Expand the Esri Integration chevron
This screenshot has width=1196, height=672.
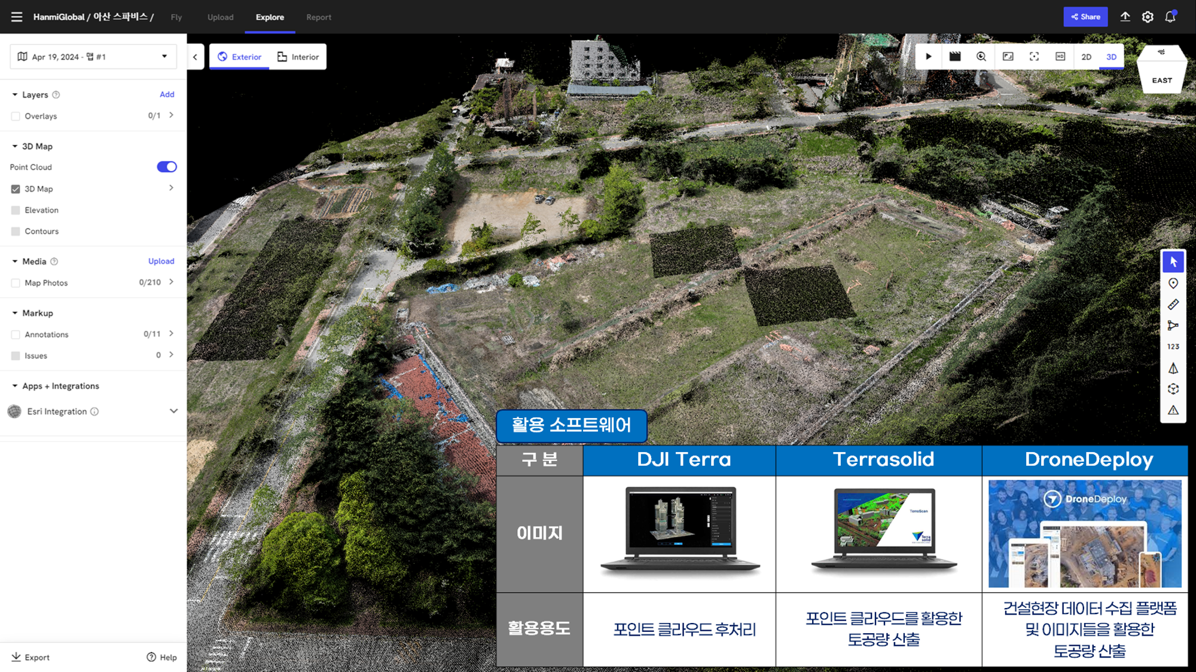(x=173, y=411)
